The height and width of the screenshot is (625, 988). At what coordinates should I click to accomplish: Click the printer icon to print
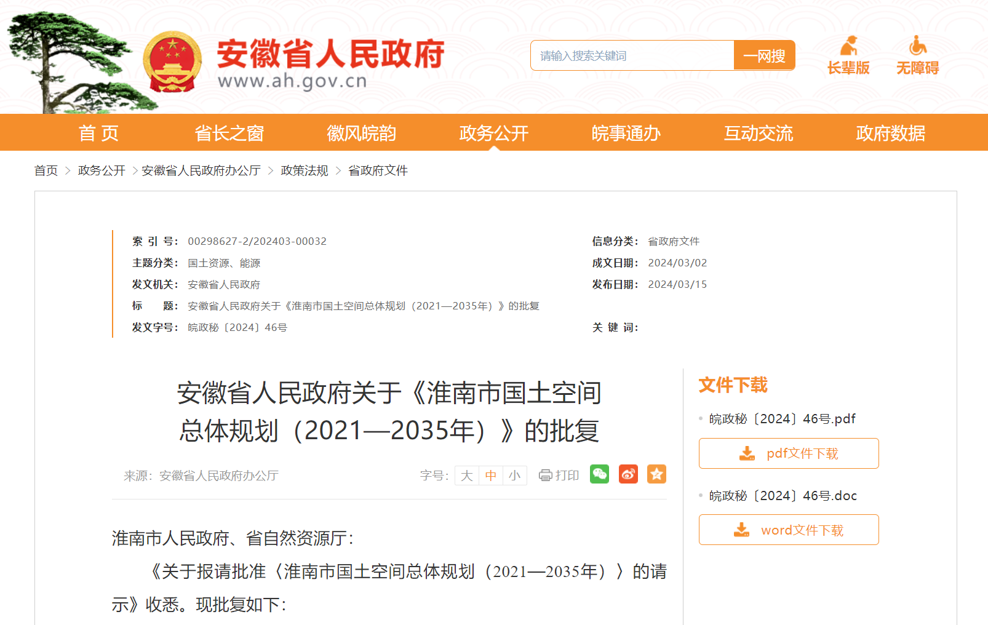[546, 476]
